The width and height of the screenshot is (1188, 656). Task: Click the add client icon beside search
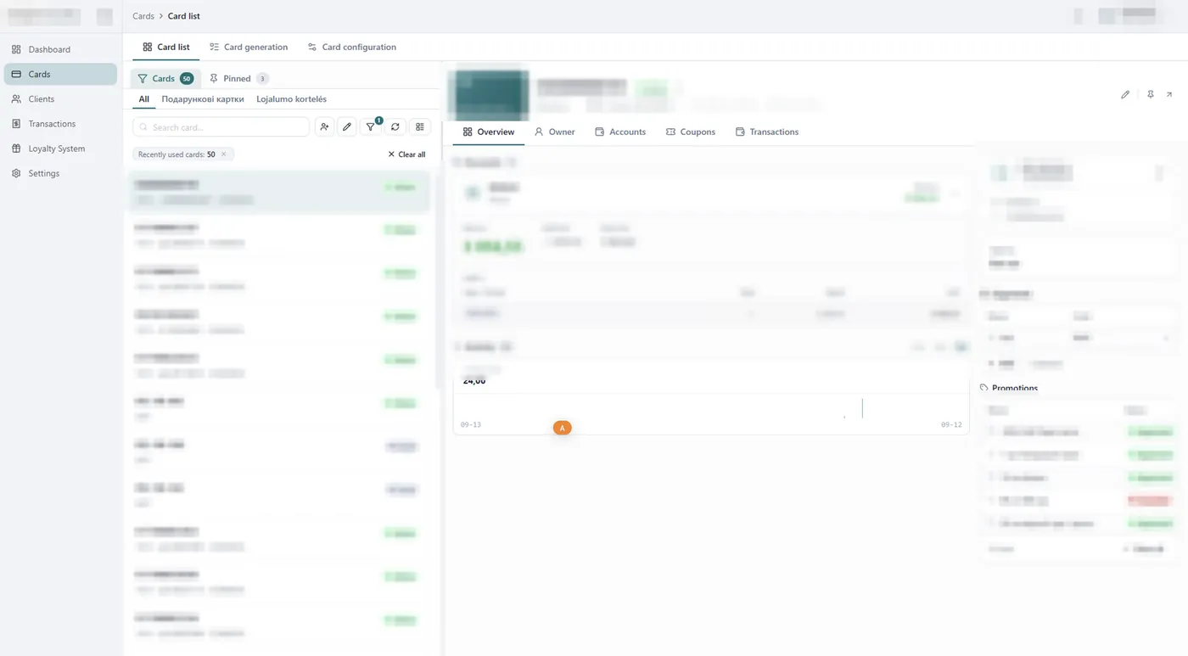pyautogui.click(x=324, y=126)
